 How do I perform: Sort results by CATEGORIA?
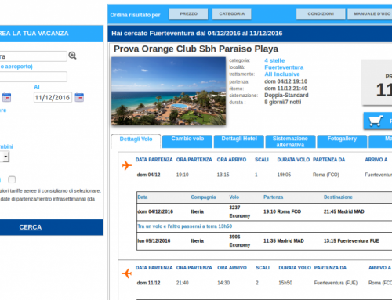pyautogui.click(x=232, y=14)
